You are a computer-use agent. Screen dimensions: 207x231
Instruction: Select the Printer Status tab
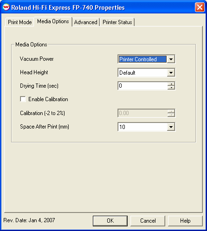[x=117, y=22]
